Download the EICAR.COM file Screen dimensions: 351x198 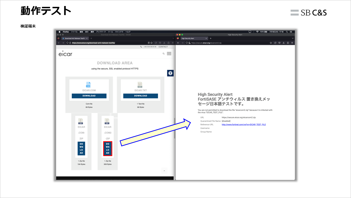point(89,96)
